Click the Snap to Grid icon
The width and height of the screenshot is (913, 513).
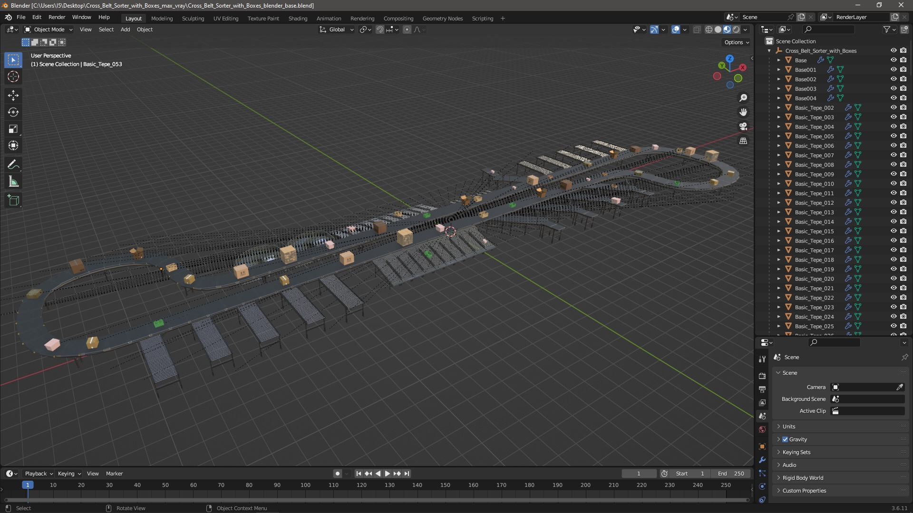point(391,29)
